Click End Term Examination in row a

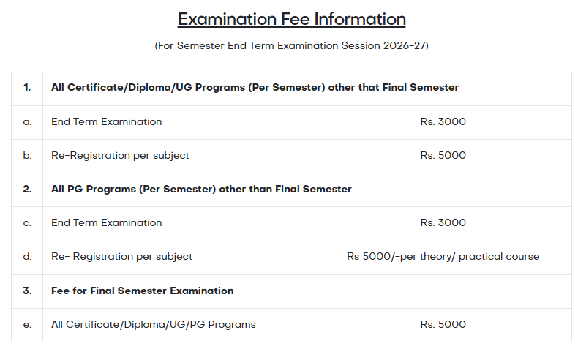(107, 121)
